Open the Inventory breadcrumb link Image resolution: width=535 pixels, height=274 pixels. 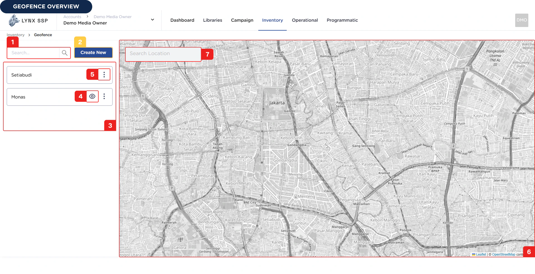[x=15, y=35]
